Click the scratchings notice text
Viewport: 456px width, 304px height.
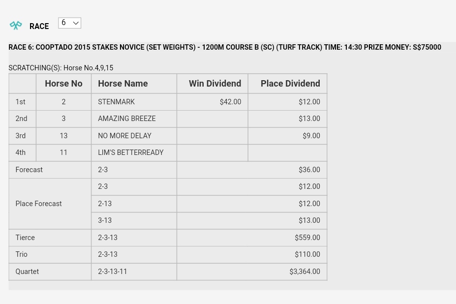tap(61, 68)
